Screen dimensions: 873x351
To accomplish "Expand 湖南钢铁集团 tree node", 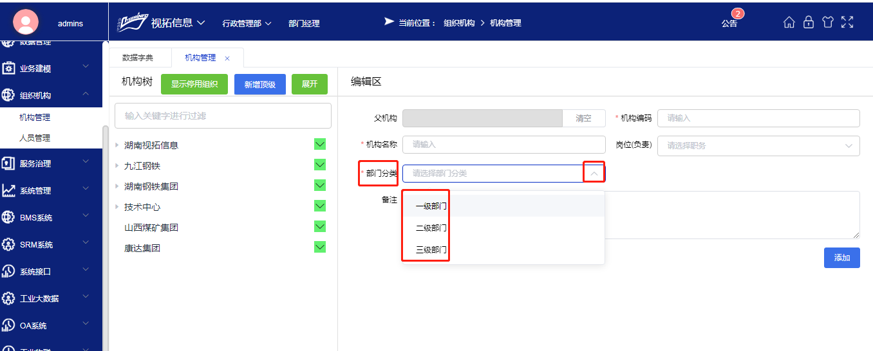I will [x=117, y=186].
